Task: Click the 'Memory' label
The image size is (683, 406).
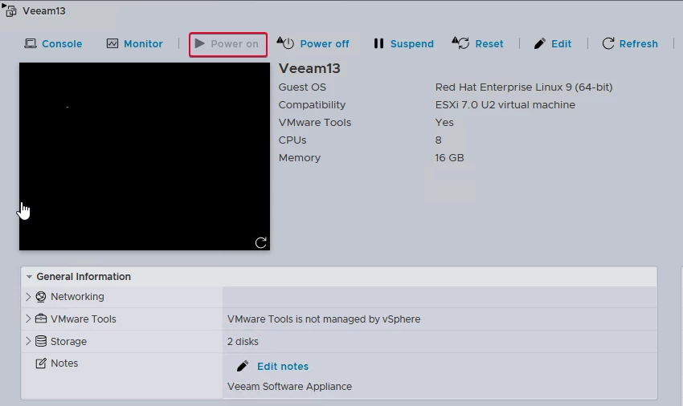Action: tap(299, 158)
